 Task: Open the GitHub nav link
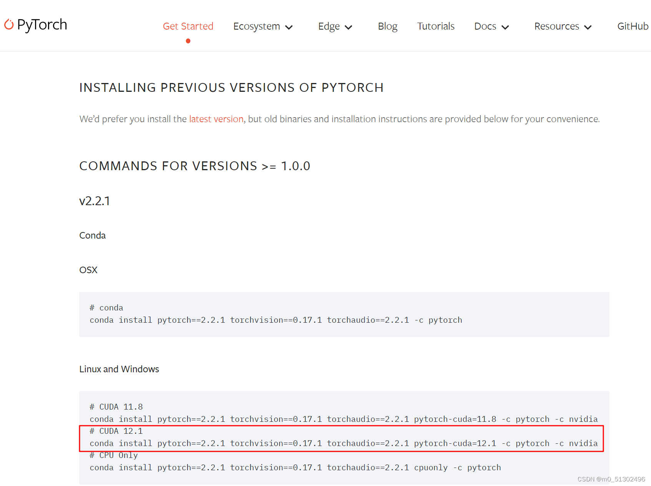point(633,26)
